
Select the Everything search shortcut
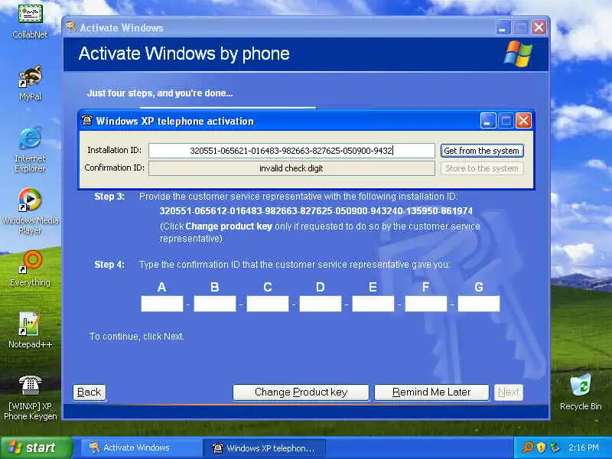pyautogui.click(x=30, y=269)
